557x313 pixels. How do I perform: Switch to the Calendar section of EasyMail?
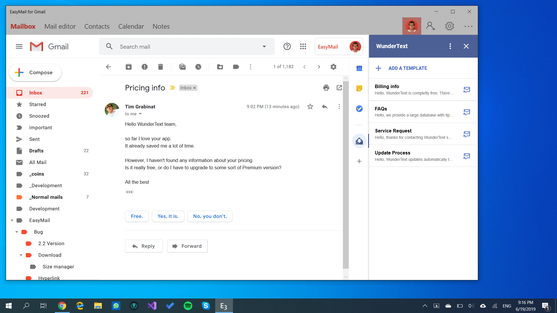[131, 26]
